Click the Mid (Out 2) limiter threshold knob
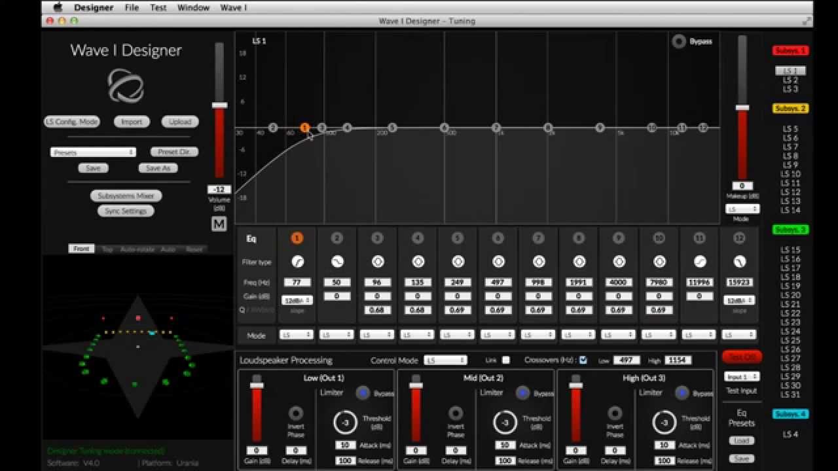 coord(505,423)
